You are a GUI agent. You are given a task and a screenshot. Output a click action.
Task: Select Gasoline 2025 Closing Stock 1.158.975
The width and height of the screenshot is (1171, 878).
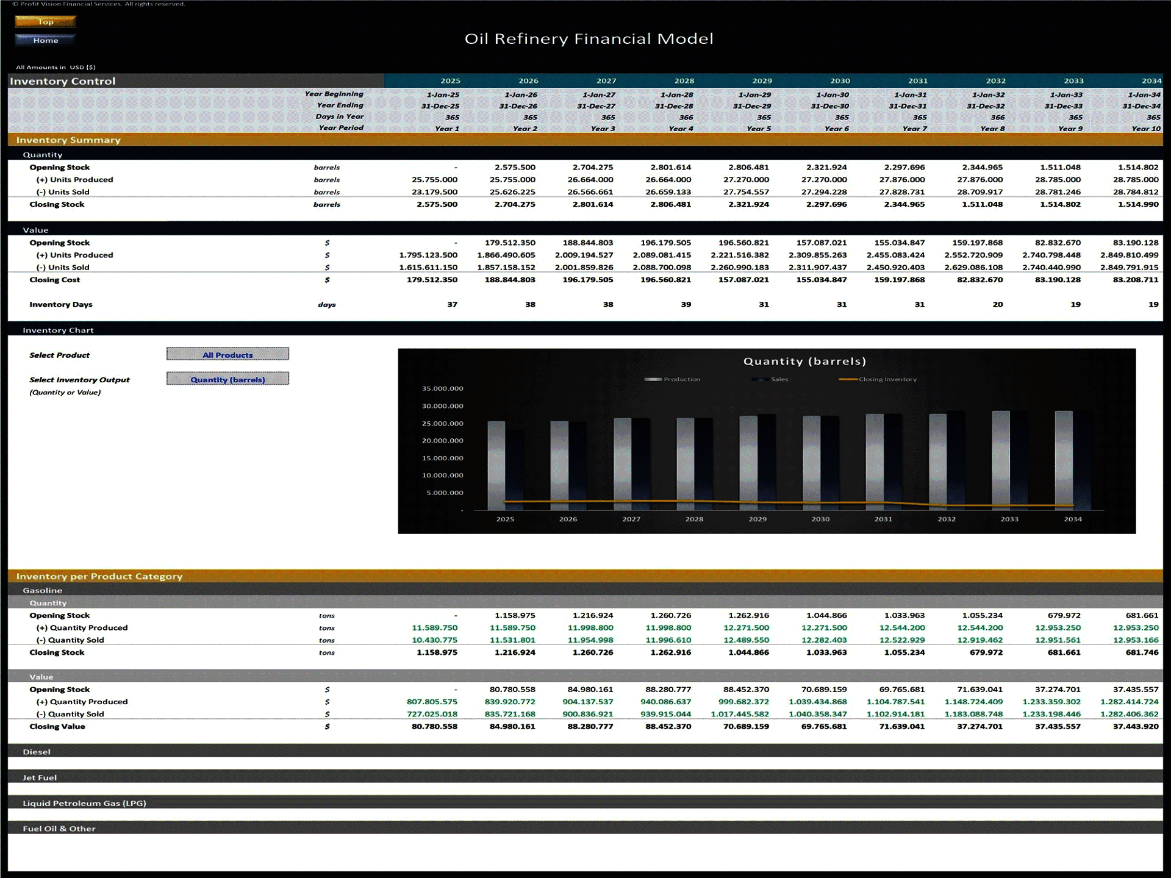[437, 652]
